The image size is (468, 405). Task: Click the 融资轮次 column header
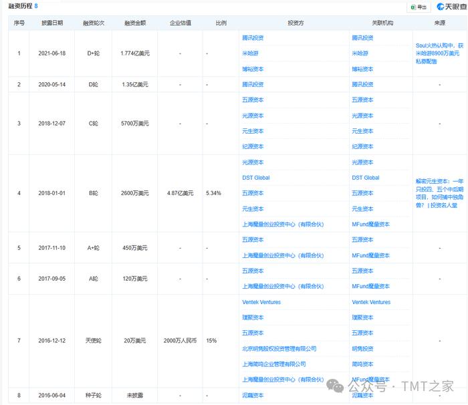(x=94, y=23)
